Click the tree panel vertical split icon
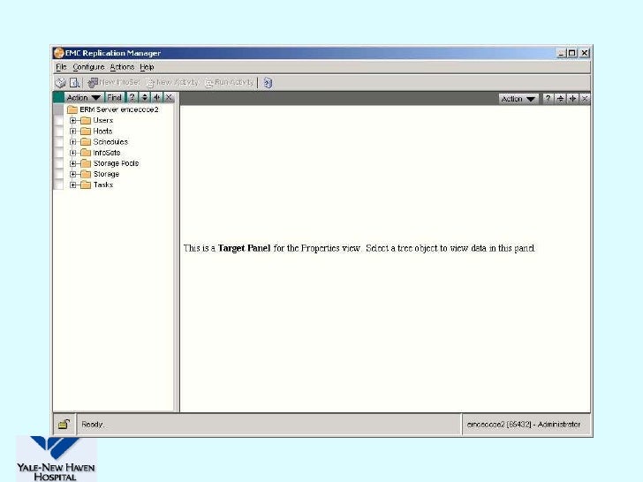643x482 pixels. (144, 97)
